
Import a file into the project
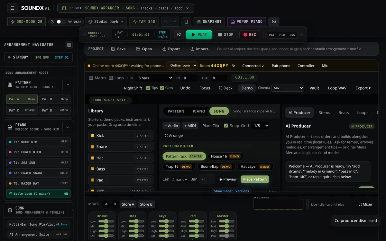pyautogui.click(x=200, y=49)
